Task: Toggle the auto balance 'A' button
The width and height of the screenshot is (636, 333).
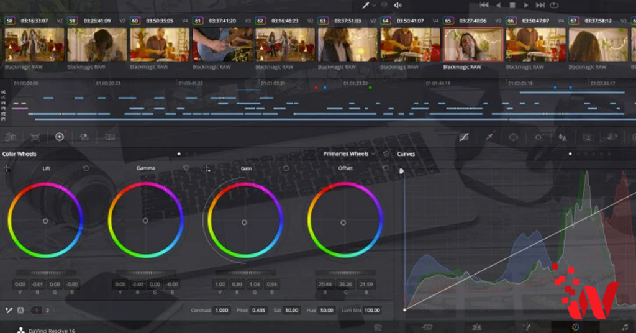Action: click(x=20, y=310)
